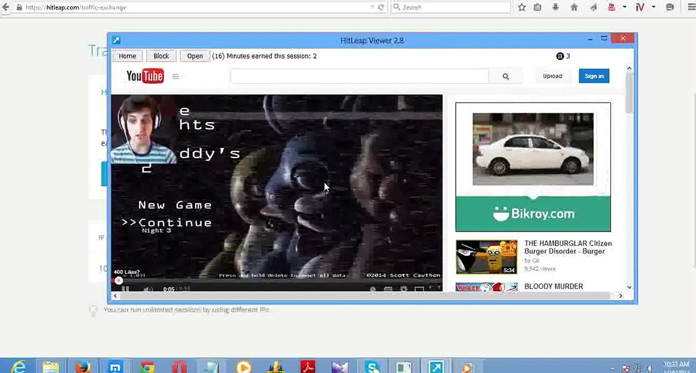Open the video settings gear
This screenshot has height=373, width=696.
point(403,289)
